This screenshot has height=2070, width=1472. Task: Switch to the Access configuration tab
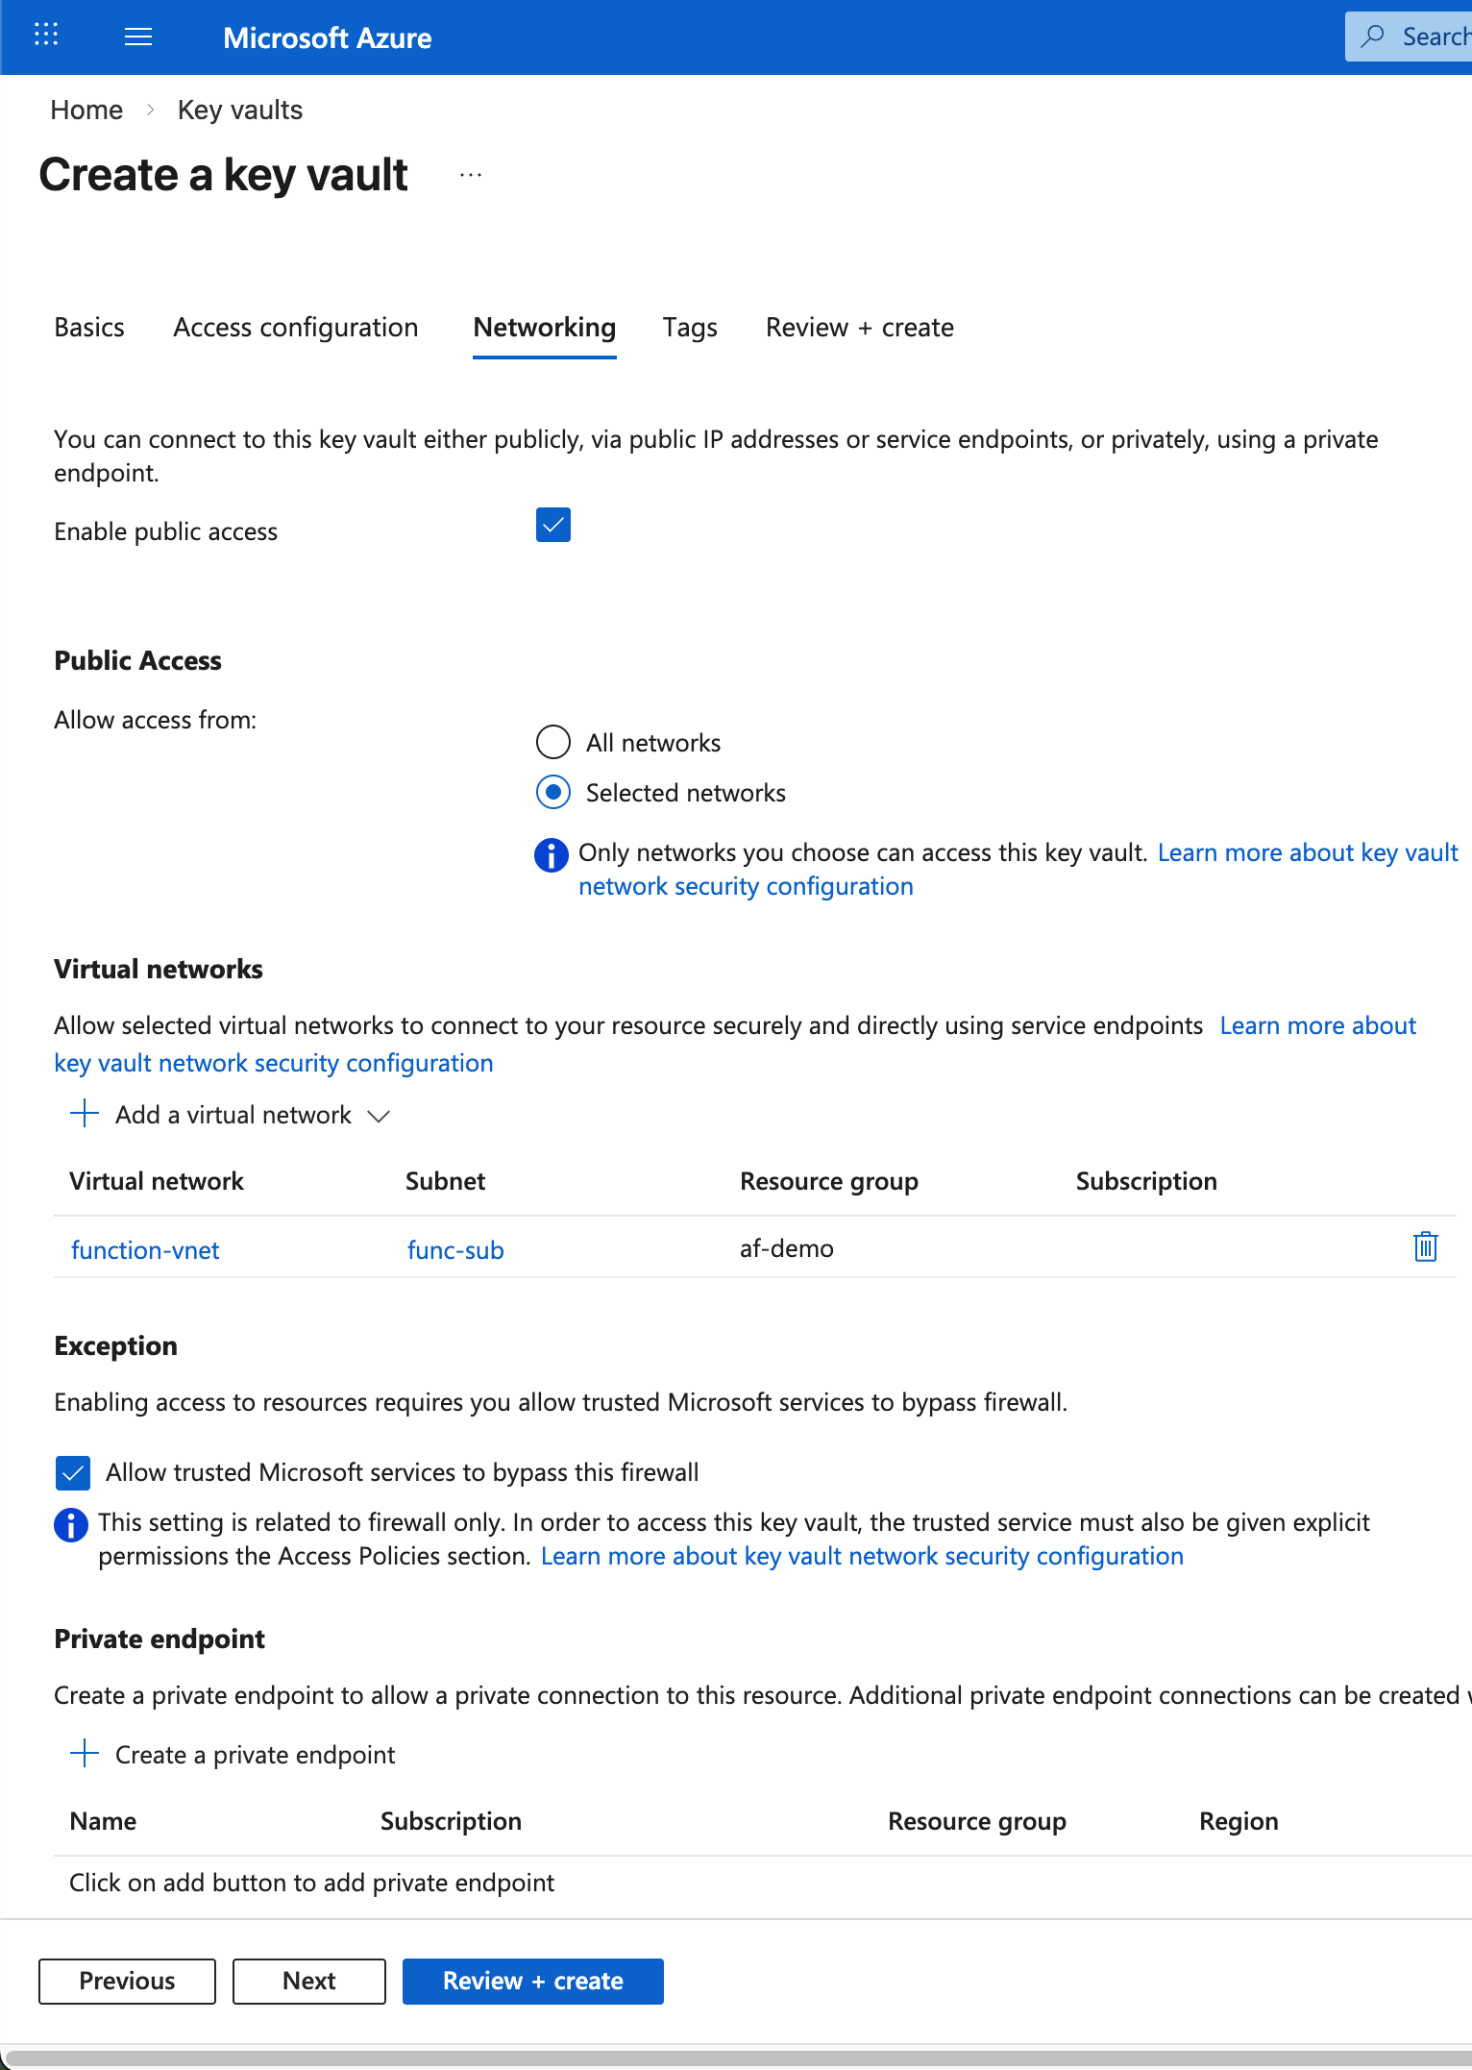(296, 328)
